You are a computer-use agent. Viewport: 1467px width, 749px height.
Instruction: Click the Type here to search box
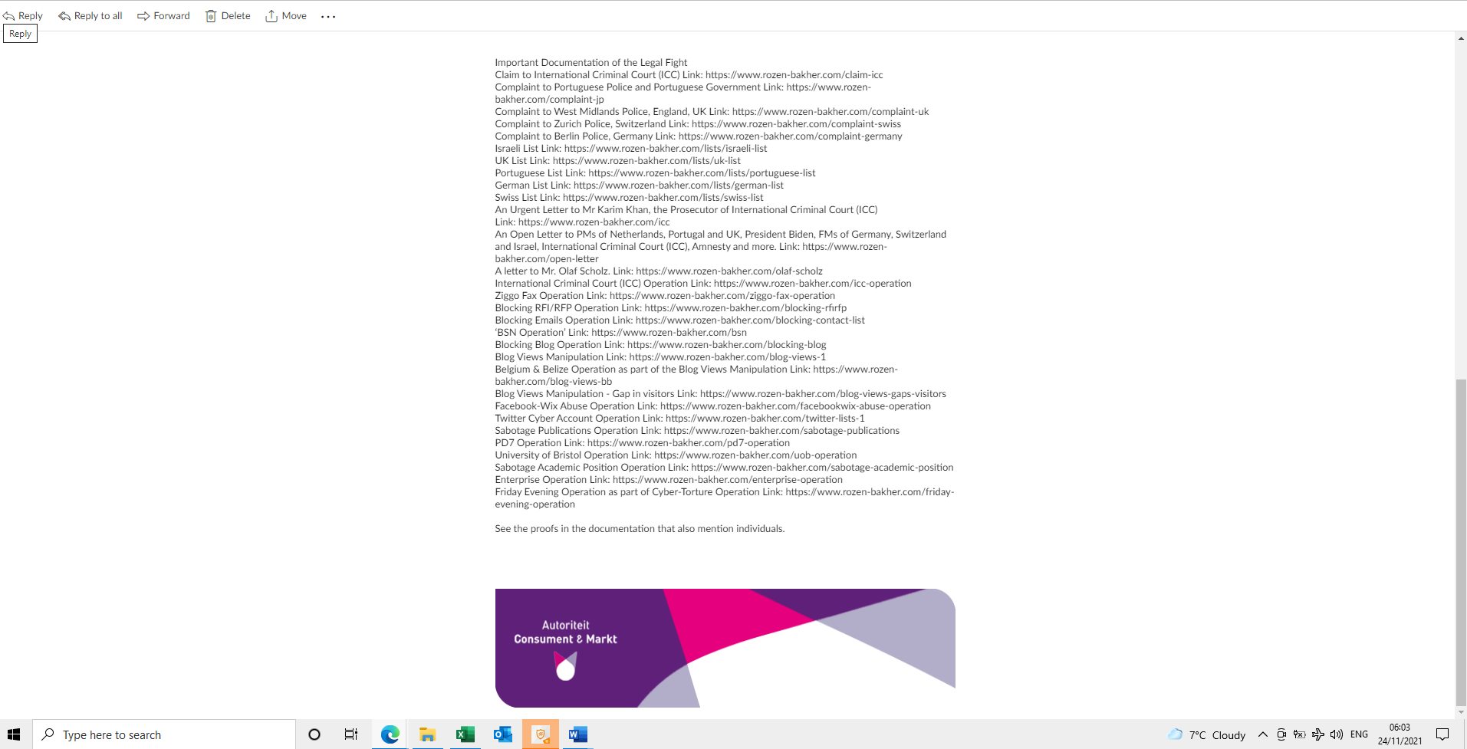click(x=165, y=734)
